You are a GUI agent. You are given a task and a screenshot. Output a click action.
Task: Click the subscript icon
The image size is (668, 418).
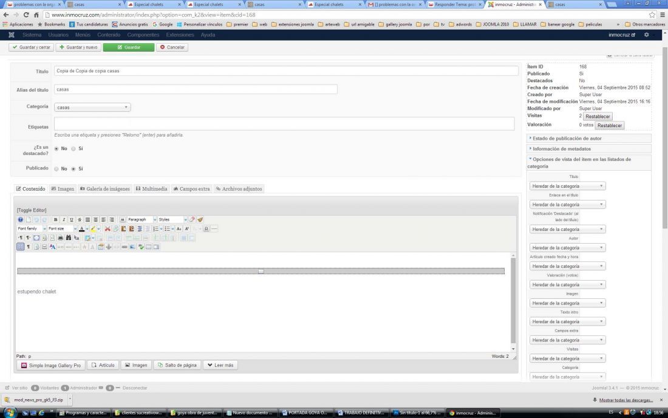coord(179,229)
